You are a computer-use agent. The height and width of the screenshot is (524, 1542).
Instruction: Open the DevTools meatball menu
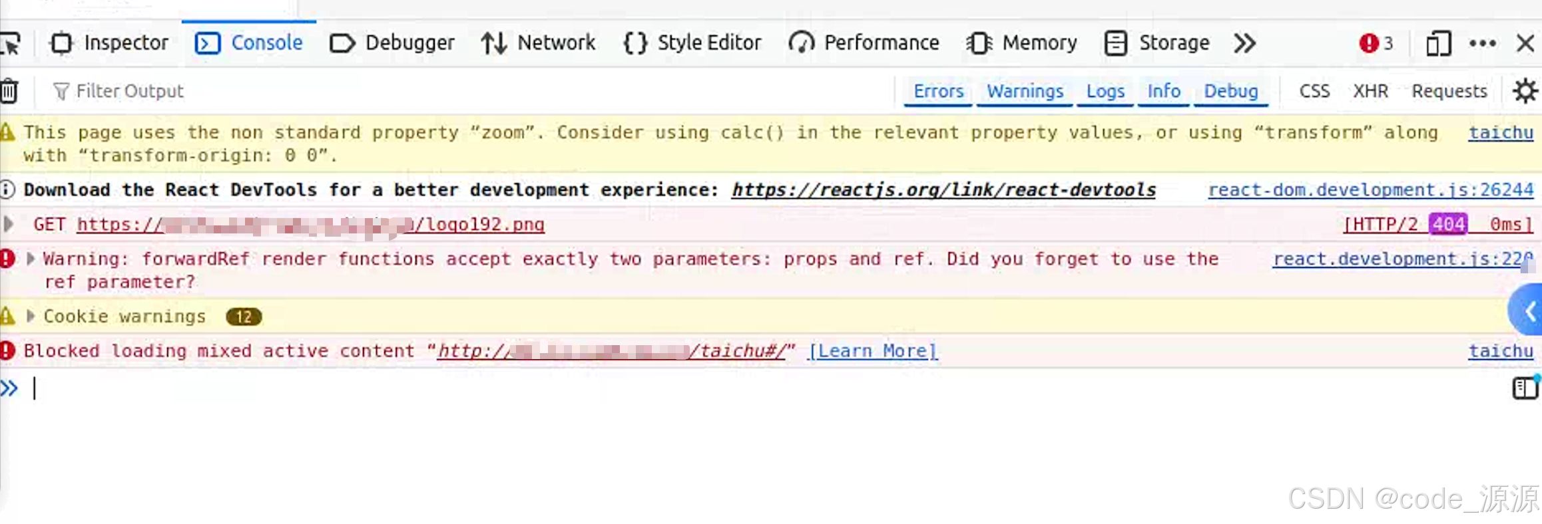1482,43
